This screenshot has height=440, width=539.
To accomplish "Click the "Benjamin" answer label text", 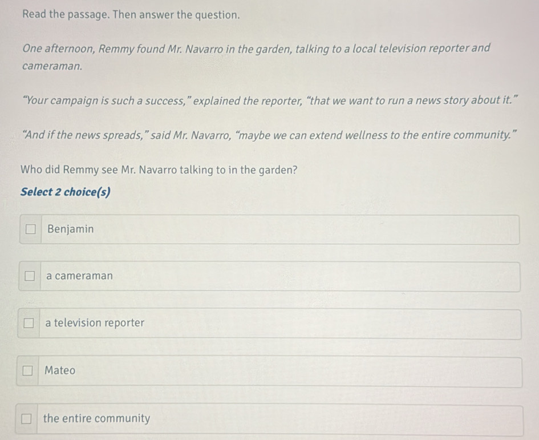I will pyautogui.click(x=71, y=229).
